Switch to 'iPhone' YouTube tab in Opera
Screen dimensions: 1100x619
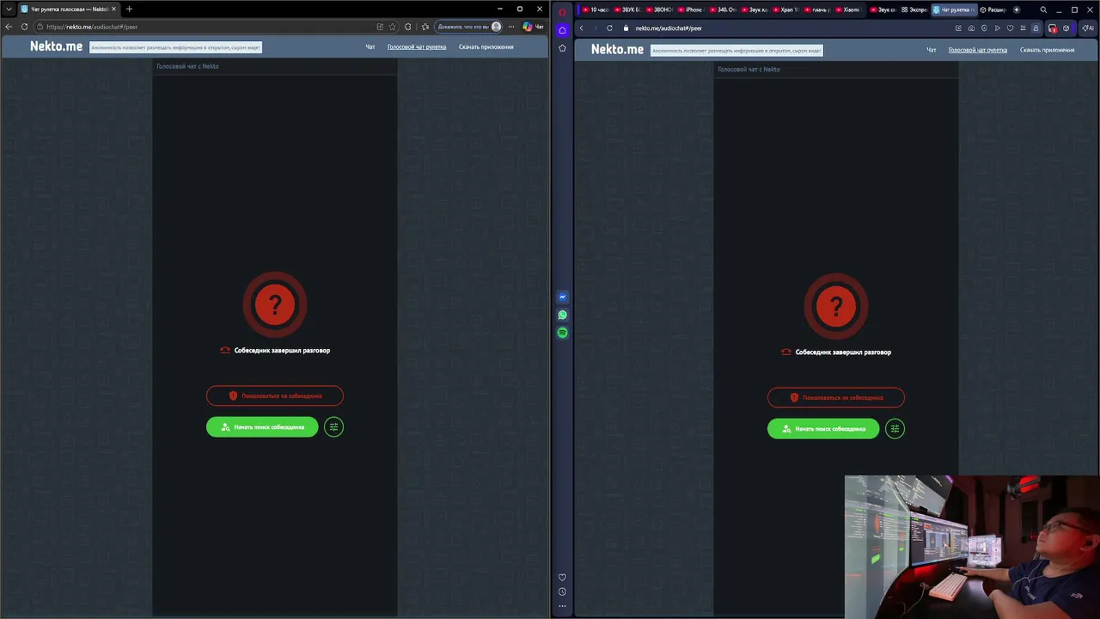tap(689, 9)
